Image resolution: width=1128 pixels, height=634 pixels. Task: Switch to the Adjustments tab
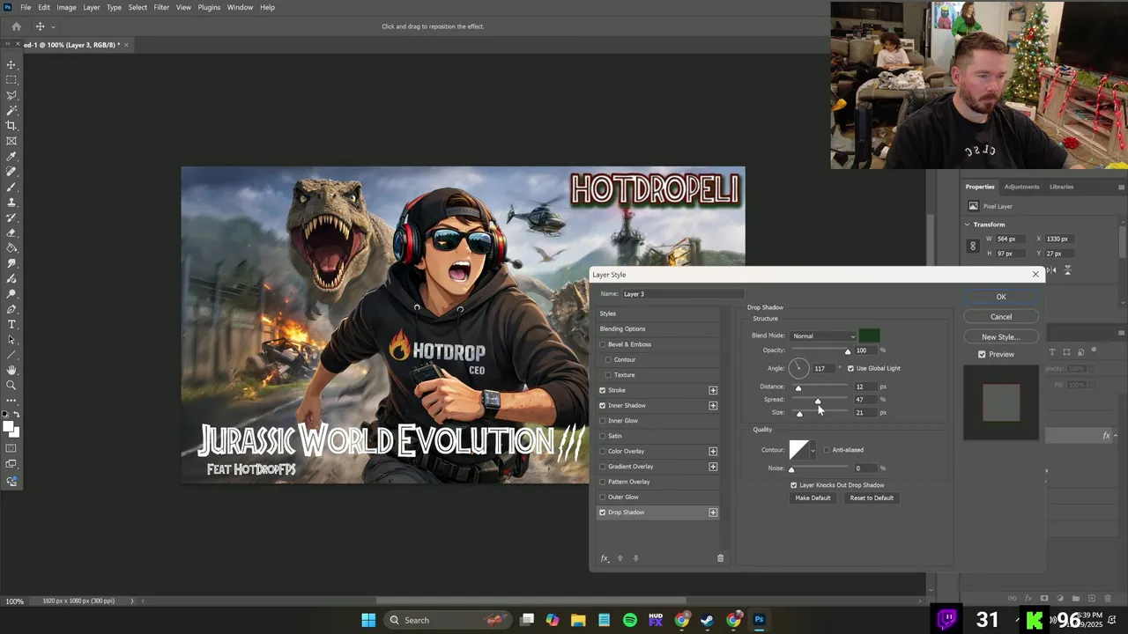tap(1021, 187)
